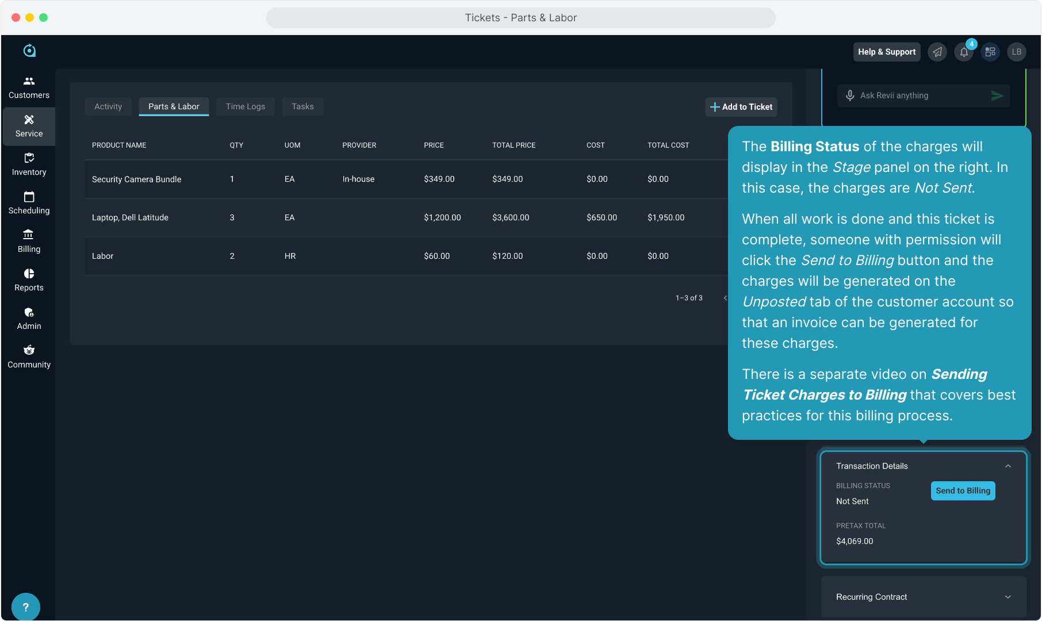
Task: Open the Admin section icon
Action: click(29, 312)
